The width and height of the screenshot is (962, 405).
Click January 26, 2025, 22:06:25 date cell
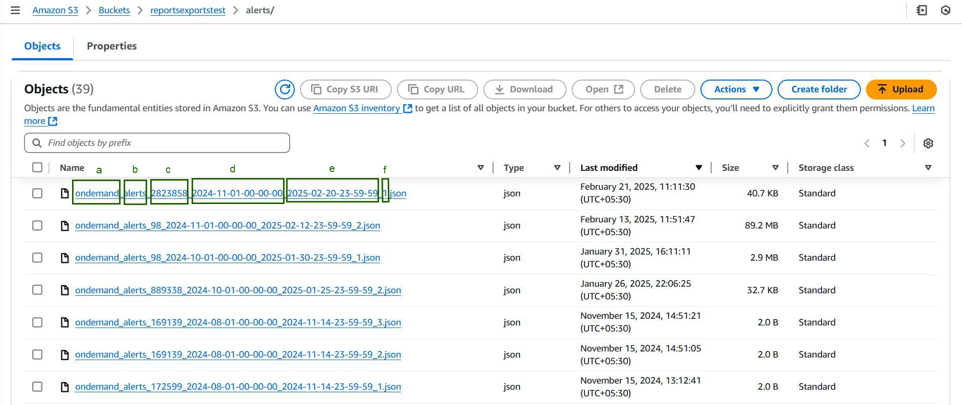[636, 290]
